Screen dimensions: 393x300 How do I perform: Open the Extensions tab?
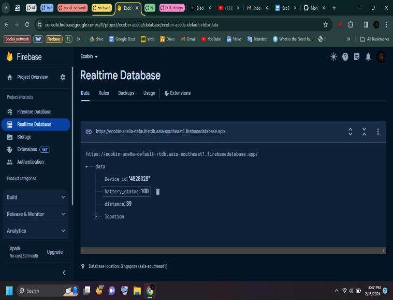178,93
